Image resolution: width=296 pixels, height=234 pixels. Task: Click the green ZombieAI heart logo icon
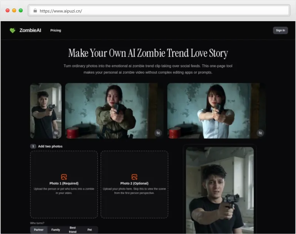pyautogui.click(x=13, y=30)
